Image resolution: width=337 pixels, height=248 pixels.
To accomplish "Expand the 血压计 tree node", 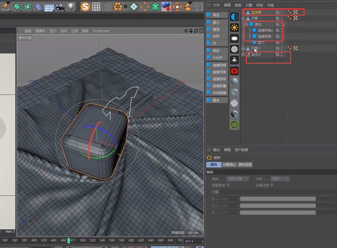I will click(243, 55).
